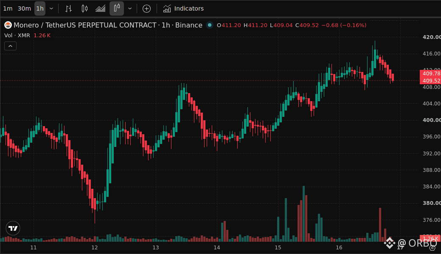Select the Hollow candles chart style icon
441x254 pixels.
pyautogui.click(x=117, y=8)
